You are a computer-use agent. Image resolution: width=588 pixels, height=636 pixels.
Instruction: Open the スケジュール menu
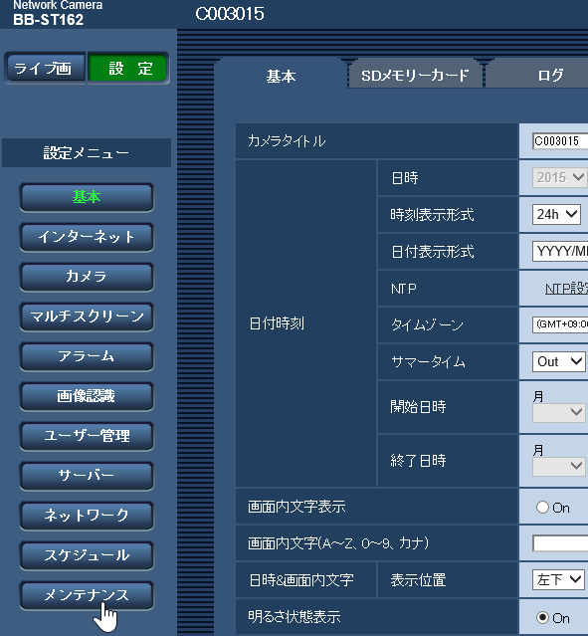tap(87, 555)
